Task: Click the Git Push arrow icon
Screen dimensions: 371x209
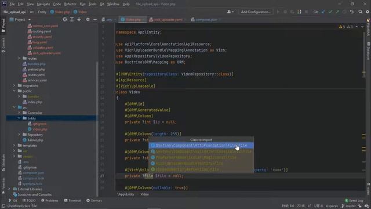Action: 337,12
